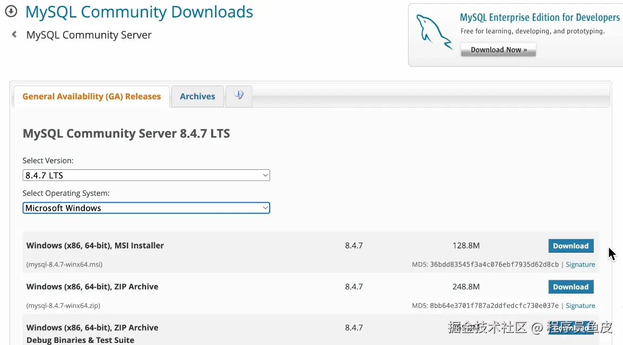
Task: Click the '248.8M' file size
Action: pos(466,287)
